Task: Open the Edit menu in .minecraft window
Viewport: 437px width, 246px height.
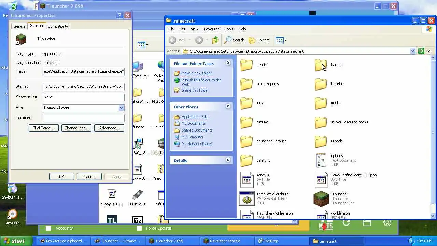Action: tap(182, 29)
